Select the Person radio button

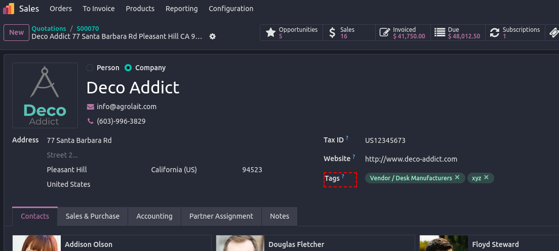(90, 68)
